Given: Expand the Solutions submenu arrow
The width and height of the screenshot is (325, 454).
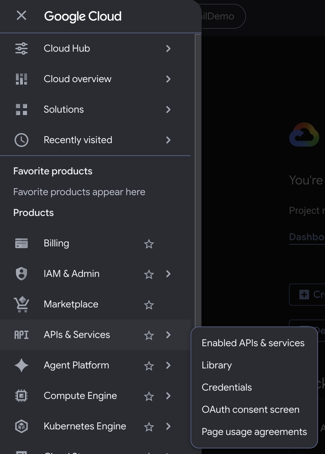Looking at the screenshot, I should [x=168, y=110].
